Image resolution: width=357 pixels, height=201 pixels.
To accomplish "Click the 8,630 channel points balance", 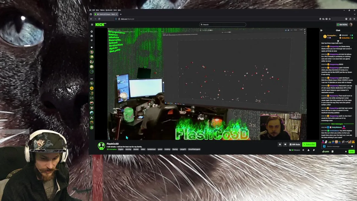I will (x=326, y=152).
